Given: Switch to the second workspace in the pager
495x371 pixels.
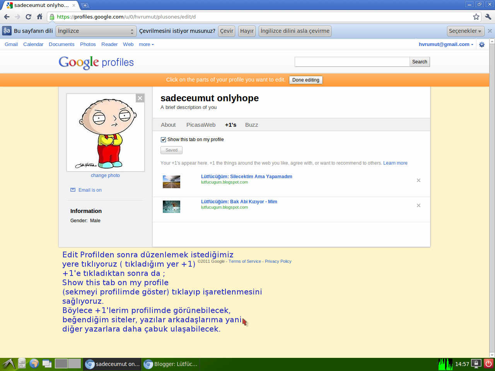Looking at the screenshot, I should (x=75, y=364).
